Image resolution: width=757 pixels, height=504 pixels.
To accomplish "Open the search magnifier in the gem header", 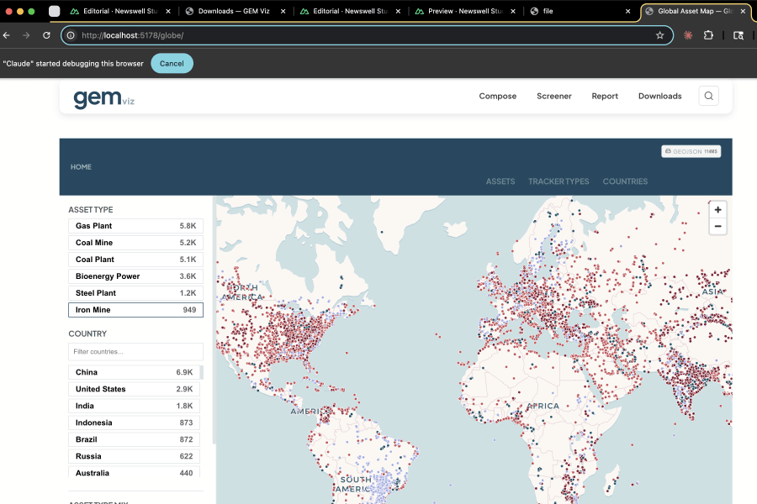I will click(x=709, y=96).
